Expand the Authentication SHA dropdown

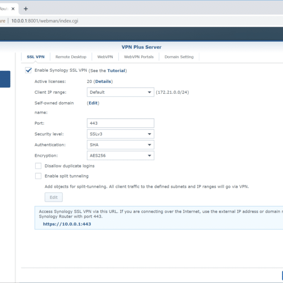tap(120, 145)
